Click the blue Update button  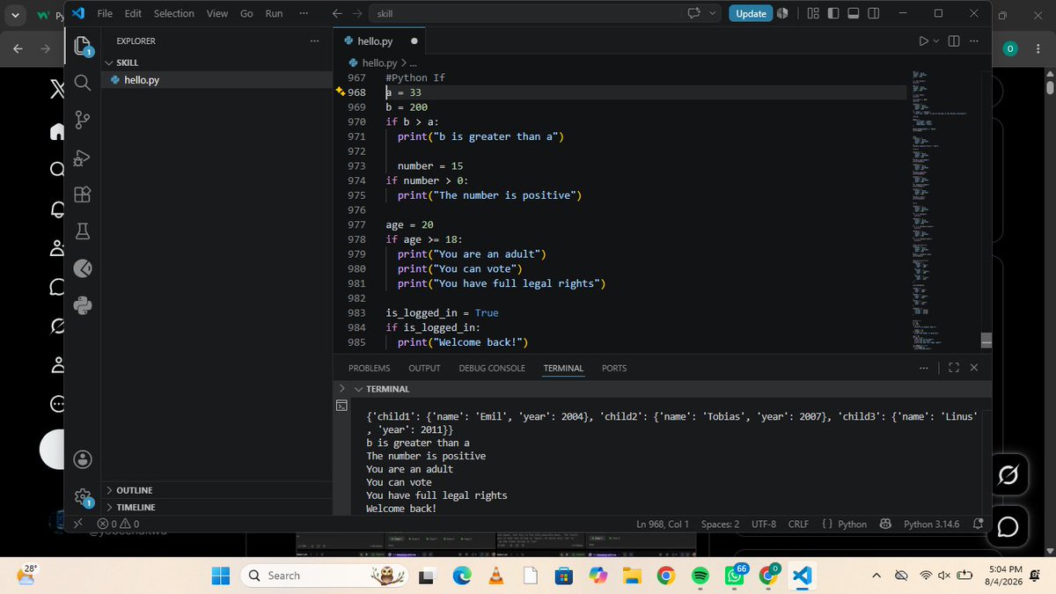(x=751, y=13)
